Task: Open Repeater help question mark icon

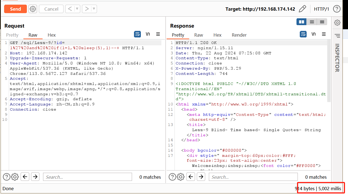Action: tap(337, 9)
